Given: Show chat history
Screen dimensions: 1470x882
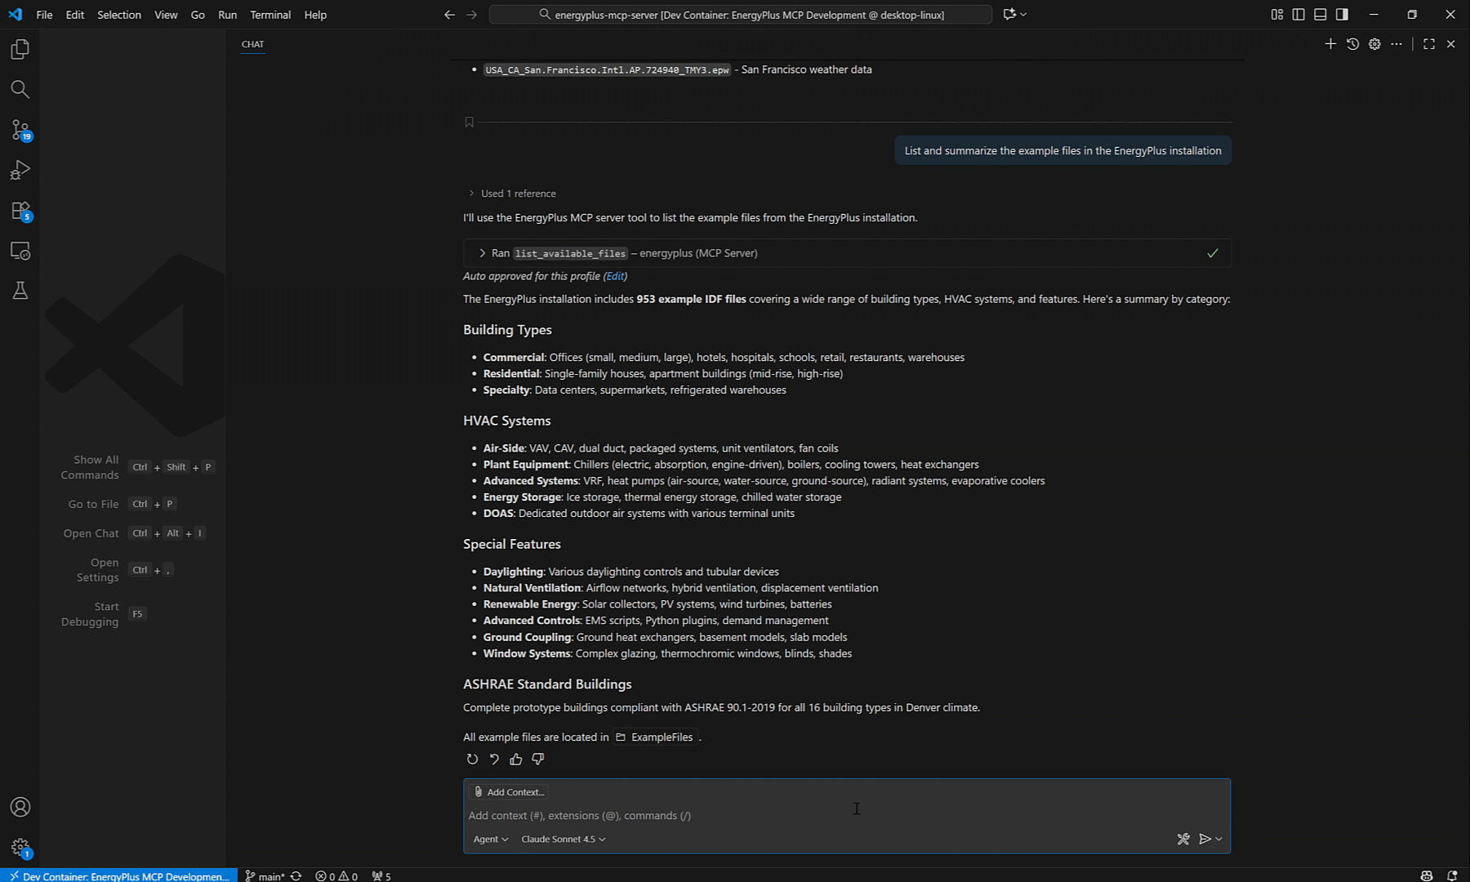Looking at the screenshot, I should pos(1352,44).
